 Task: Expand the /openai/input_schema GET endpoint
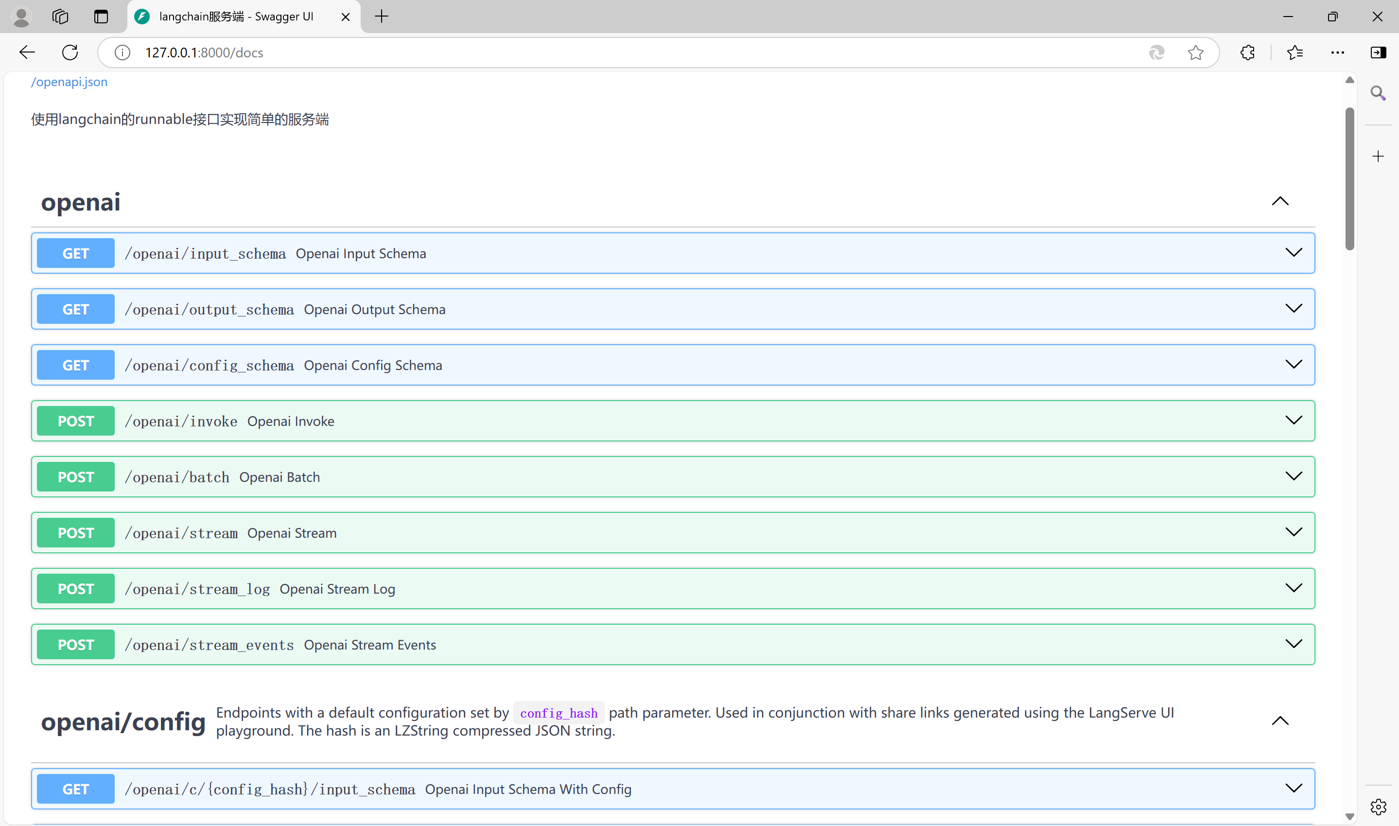[x=1293, y=253]
